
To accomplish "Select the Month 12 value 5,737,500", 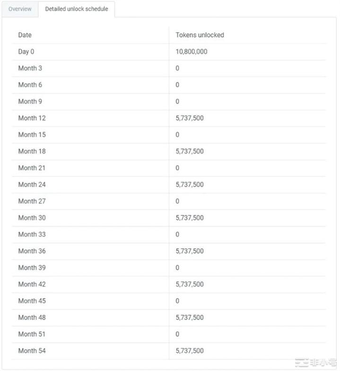I will point(189,118).
